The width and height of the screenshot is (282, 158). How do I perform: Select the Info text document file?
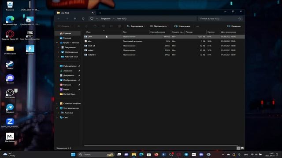point(164,41)
